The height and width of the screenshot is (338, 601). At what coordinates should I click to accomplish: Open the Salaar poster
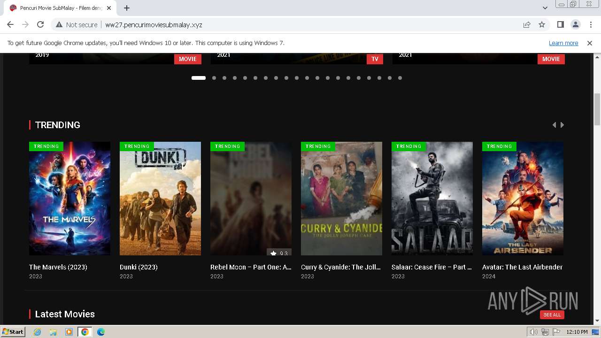[432, 199]
